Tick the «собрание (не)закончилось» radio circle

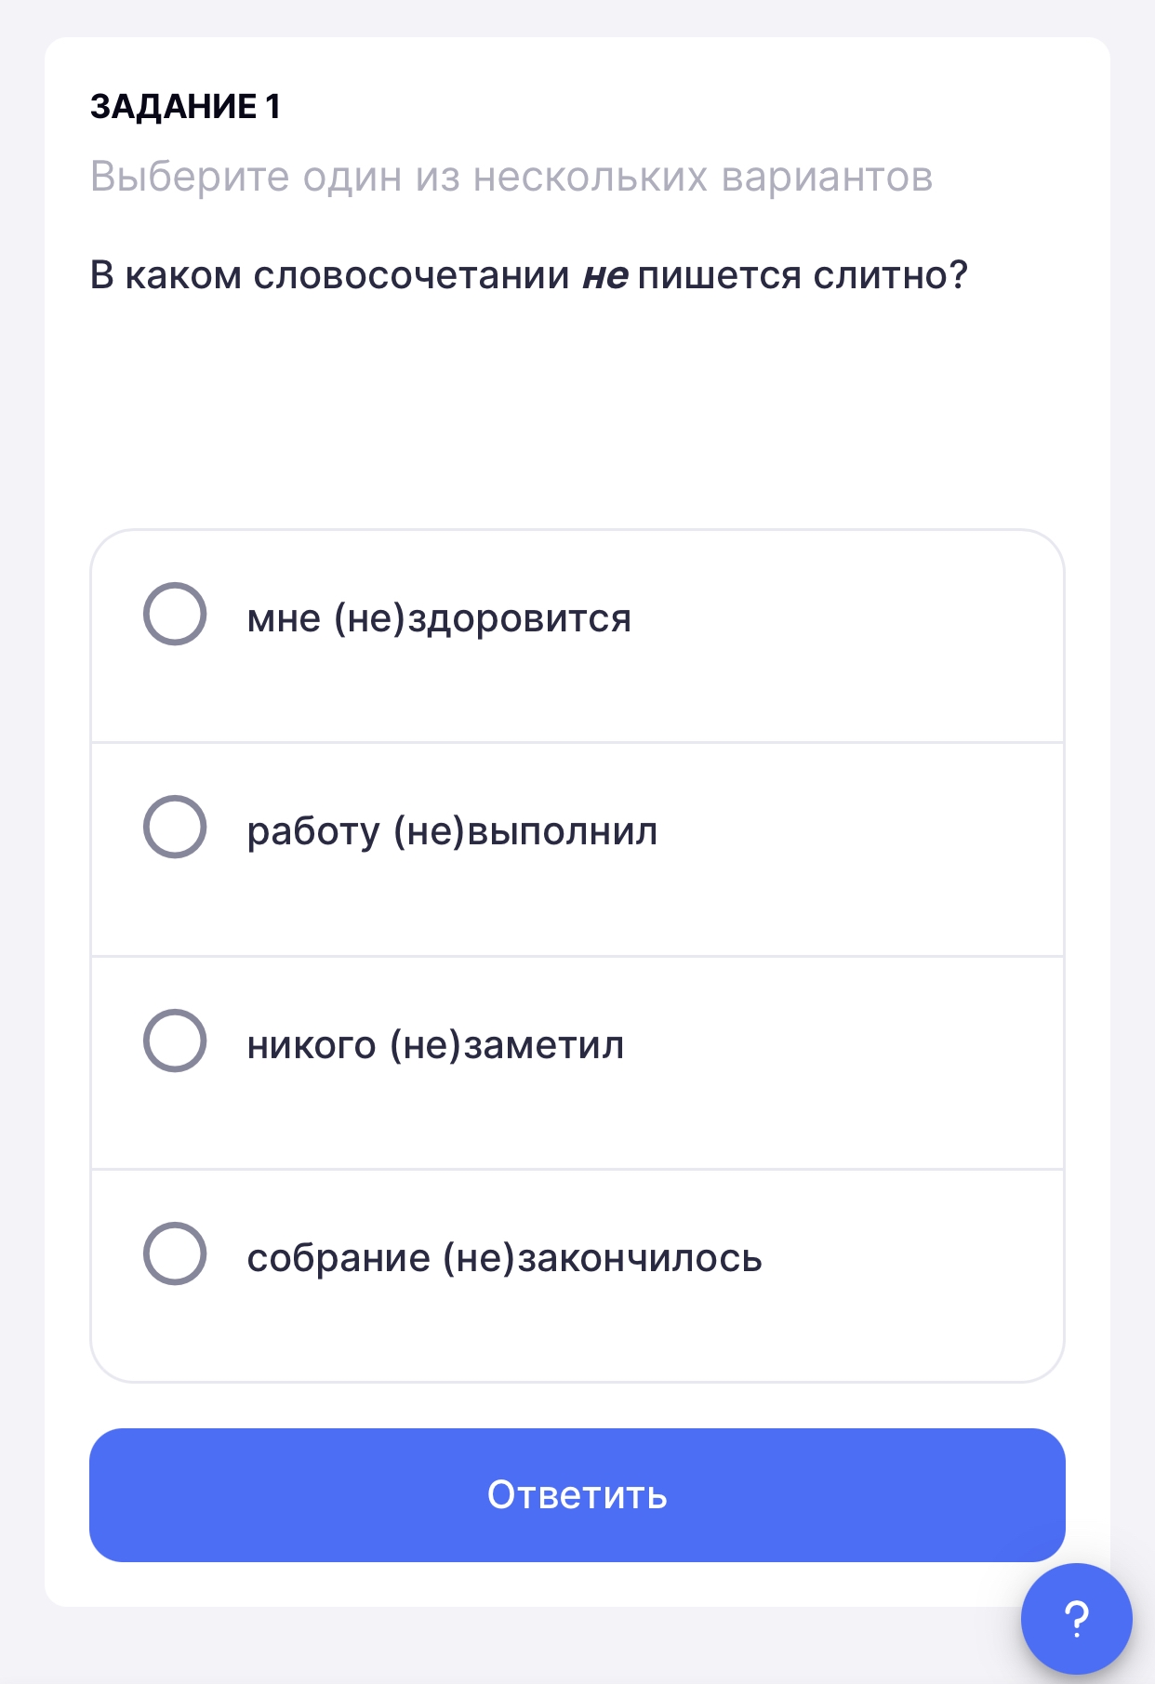pos(175,1253)
